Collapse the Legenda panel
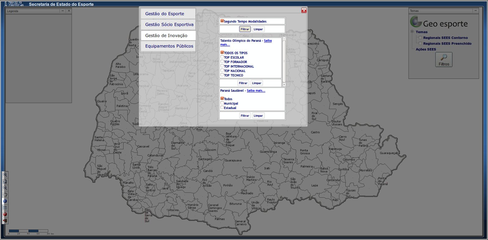488x240 pixels. click(63, 11)
